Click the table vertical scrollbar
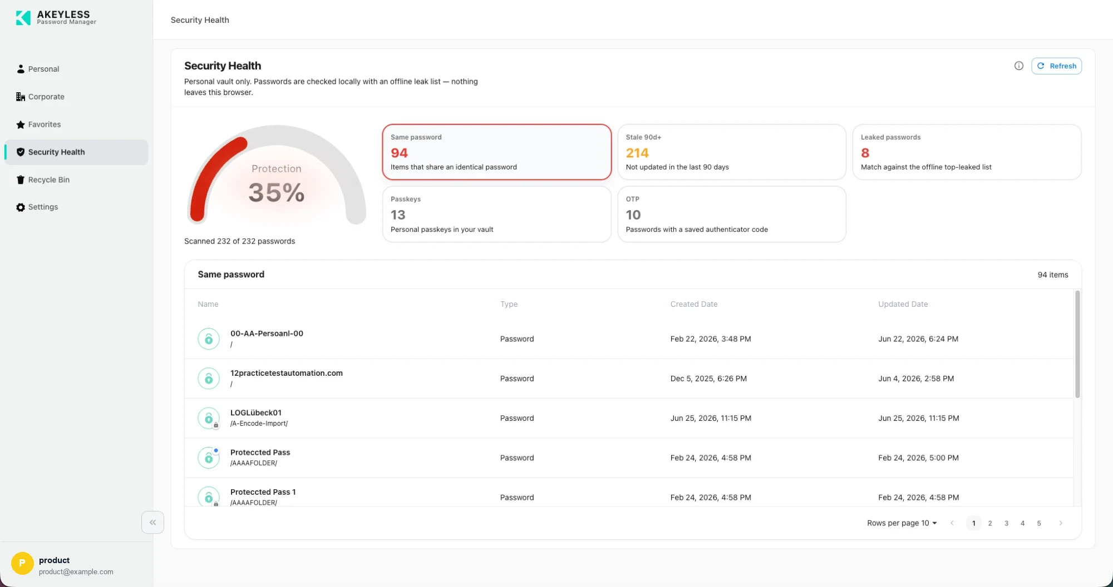Viewport: 1113px width, 587px height. click(1077, 344)
